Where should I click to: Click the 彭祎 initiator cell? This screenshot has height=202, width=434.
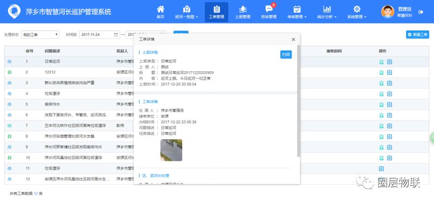click(120, 126)
